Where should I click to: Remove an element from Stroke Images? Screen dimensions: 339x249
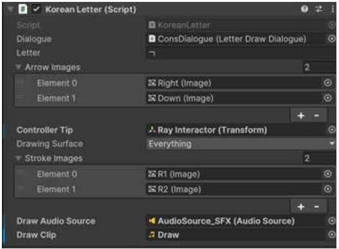pos(316,207)
